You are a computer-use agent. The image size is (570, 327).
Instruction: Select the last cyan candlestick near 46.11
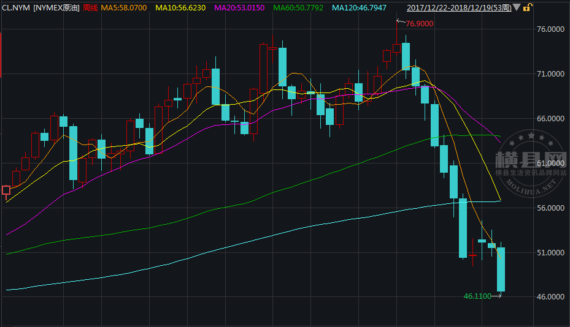[x=501, y=269]
